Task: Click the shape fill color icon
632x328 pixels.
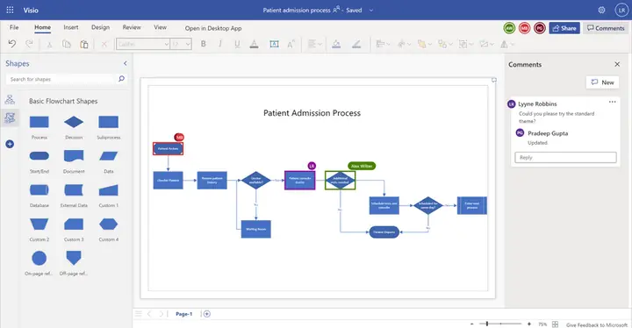Action: pos(336,44)
